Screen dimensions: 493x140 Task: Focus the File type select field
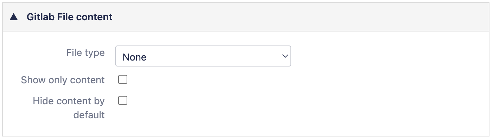click(203, 56)
